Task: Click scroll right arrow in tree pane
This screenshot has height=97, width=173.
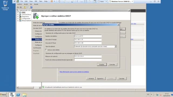Action: pos(40,87)
